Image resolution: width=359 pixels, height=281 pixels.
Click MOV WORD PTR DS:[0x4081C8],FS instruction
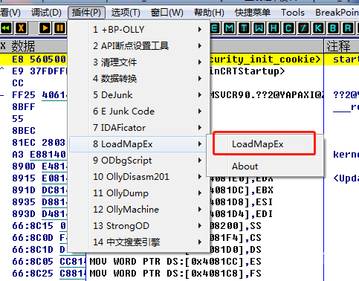click(175, 274)
